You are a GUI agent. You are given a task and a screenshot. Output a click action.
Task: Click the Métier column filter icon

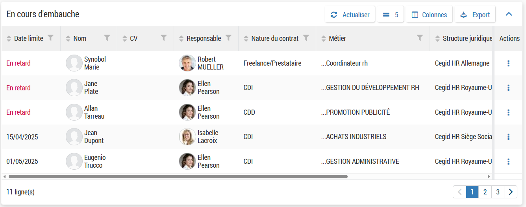[420, 38]
